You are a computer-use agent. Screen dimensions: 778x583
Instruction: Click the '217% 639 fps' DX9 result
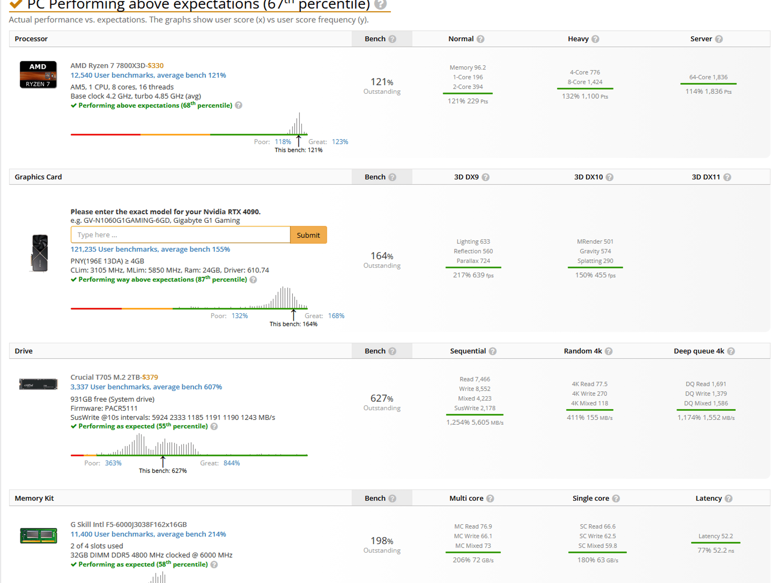(x=473, y=275)
